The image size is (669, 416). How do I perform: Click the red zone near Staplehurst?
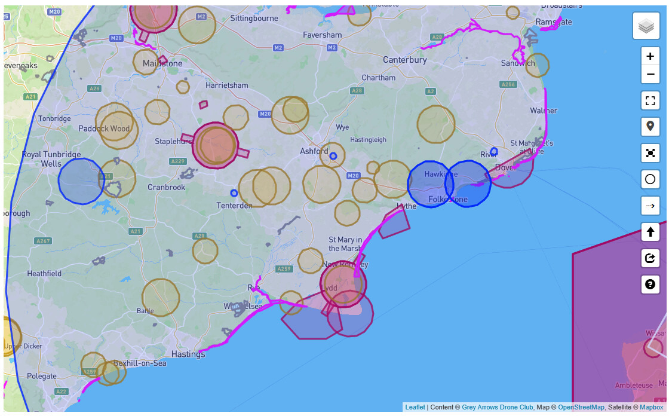coord(215,145)
